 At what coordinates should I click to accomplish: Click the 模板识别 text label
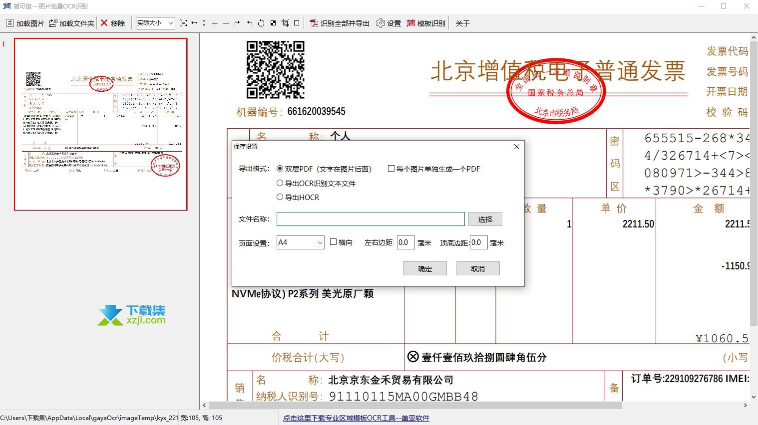431,23
